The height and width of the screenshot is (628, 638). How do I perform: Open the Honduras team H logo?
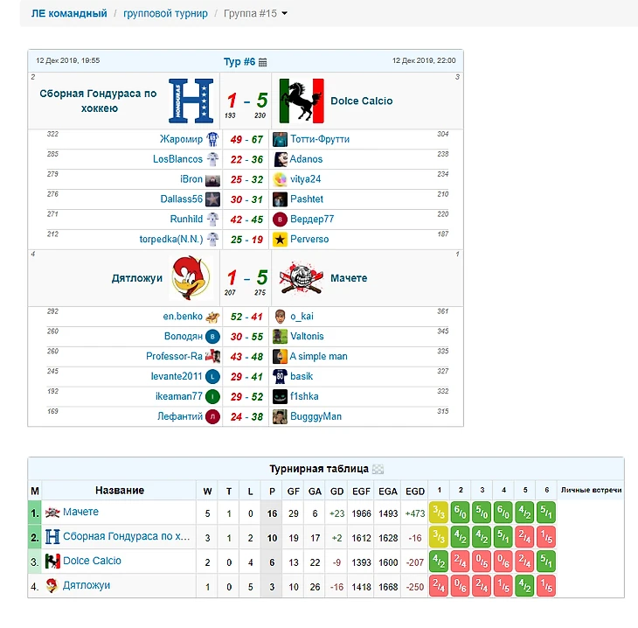click(x=191, y=101)
